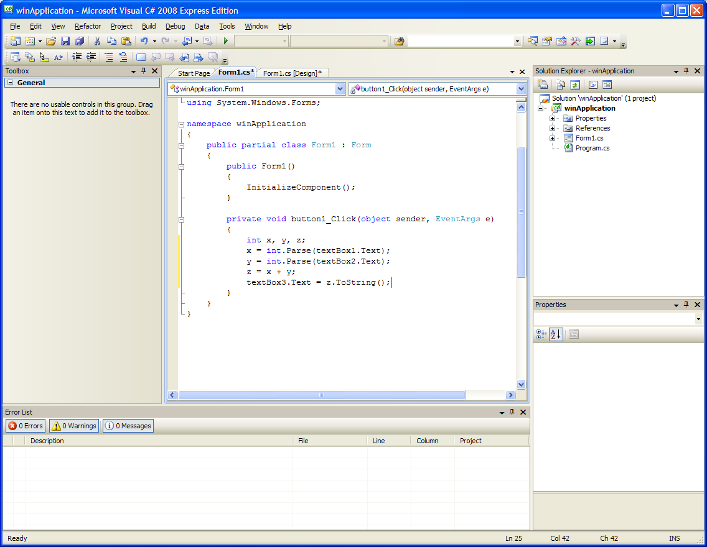Click the Open File folder icon
The height and width of the screenshot is (547, 707).
coord(51,42)
